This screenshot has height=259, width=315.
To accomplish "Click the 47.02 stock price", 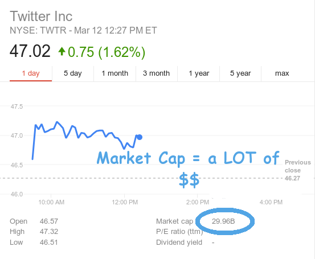I will [30, 51].
